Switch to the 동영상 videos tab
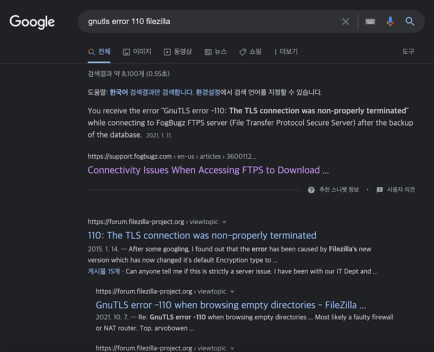The height and width of the screenshot is (352, 434). coord(176,51)
